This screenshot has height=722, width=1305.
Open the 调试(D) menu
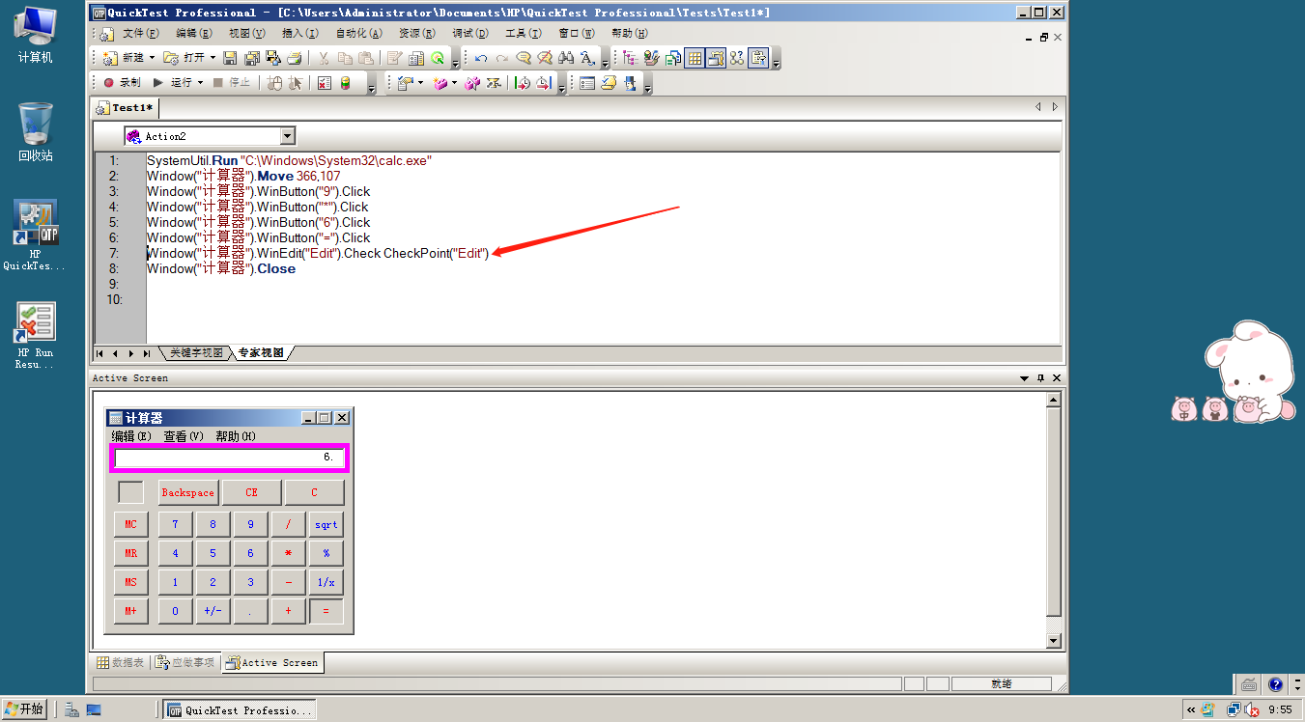[x=470, y=34]
